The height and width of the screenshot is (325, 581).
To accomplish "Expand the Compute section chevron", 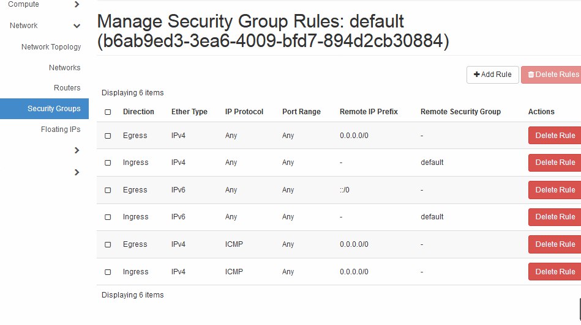I will 77,4.
